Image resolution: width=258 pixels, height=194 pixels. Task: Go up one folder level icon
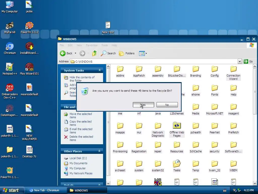[94, 53]
